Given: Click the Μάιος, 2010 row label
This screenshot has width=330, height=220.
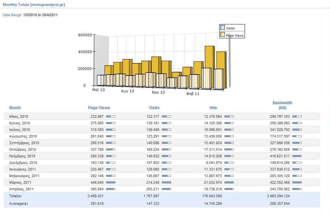Looking at the screenshot, I should click(18, 116).
